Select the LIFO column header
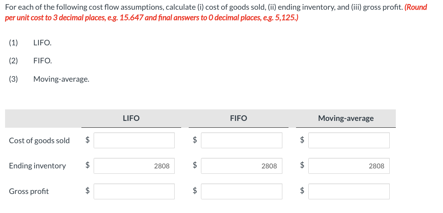The image size is (443, 213). [131, 118]
